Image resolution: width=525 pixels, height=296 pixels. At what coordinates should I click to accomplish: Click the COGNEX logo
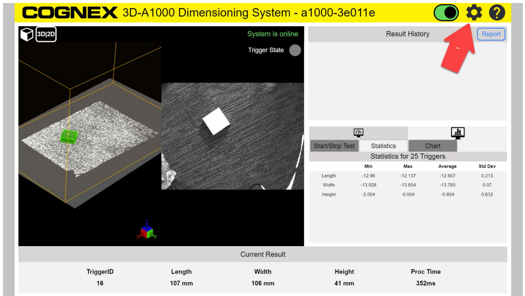(70, 13)
